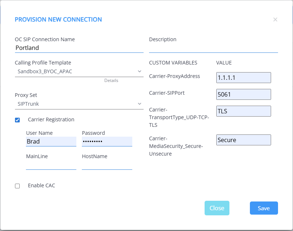293x231 pixels.
Task: Edit the Carrier-ProxyAddress value field
Action: pyautogui.click(x=243, y=78)
